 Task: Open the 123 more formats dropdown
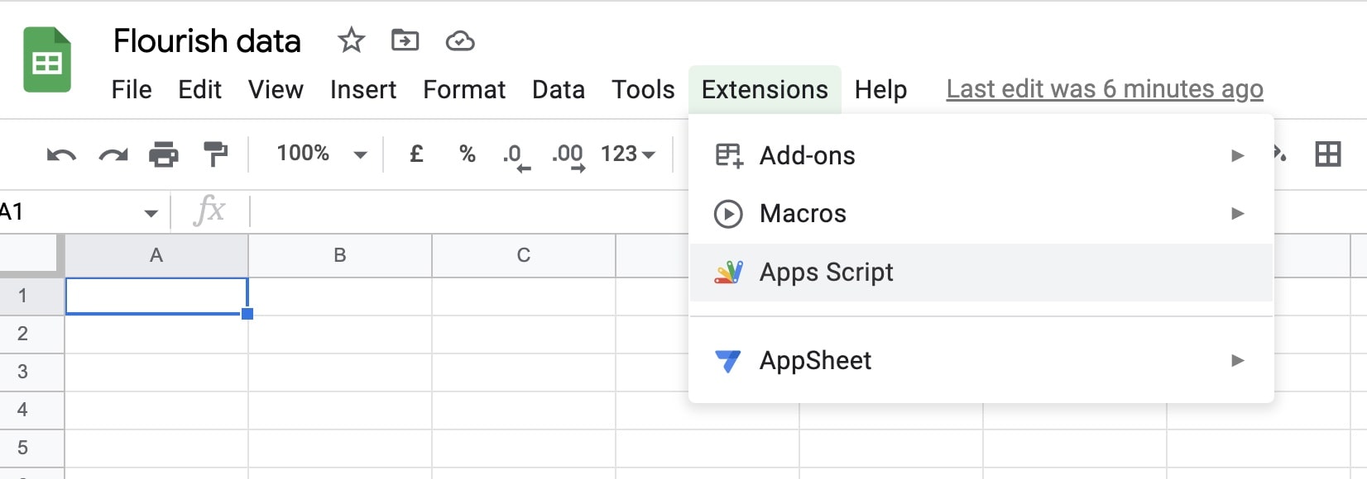628,154
